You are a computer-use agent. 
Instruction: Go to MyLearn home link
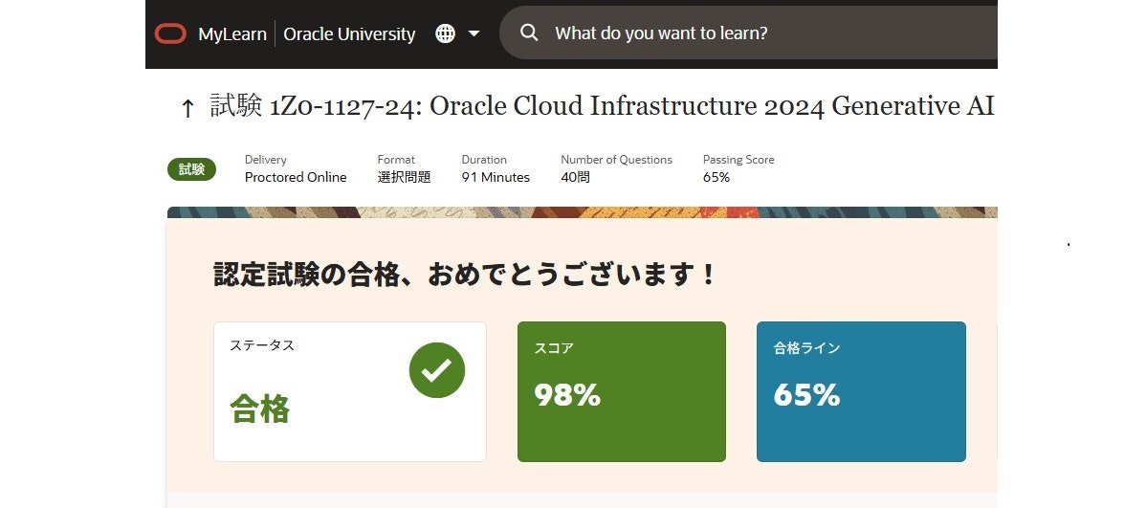(232, 33)
